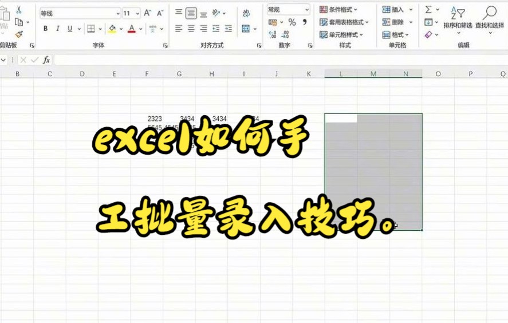Set bottom vertical alignment
The image size is (508, 323).
203,14
